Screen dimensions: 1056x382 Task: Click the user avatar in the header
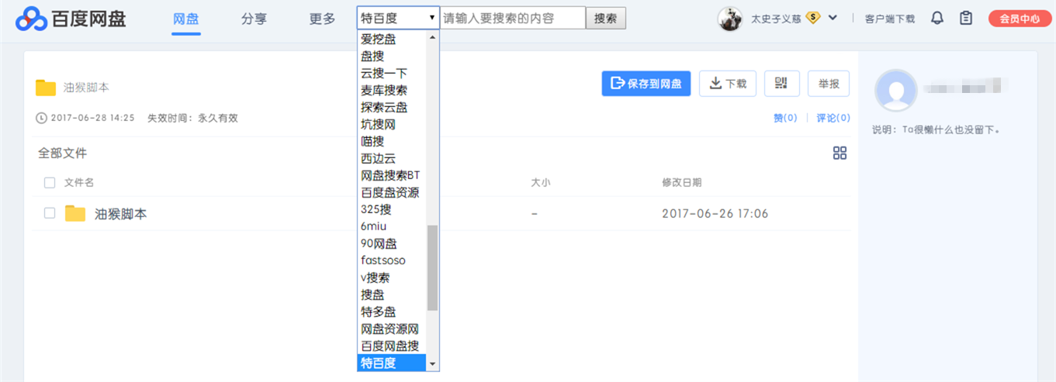tap(730, 19)
